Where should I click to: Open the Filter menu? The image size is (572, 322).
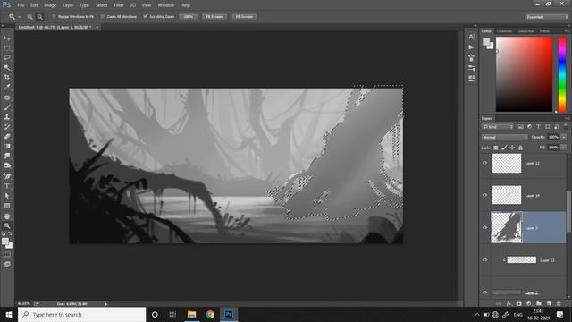click(x=119, y=5)
